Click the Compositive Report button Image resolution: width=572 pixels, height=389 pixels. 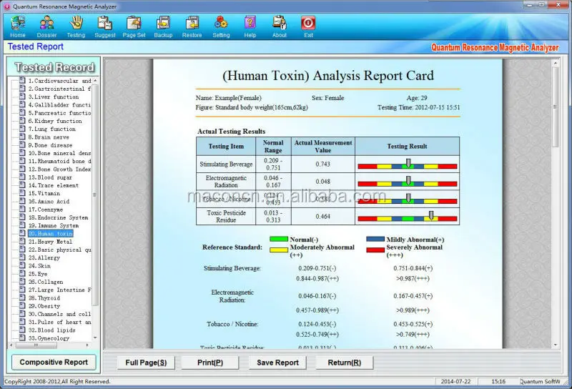point(54,362)
